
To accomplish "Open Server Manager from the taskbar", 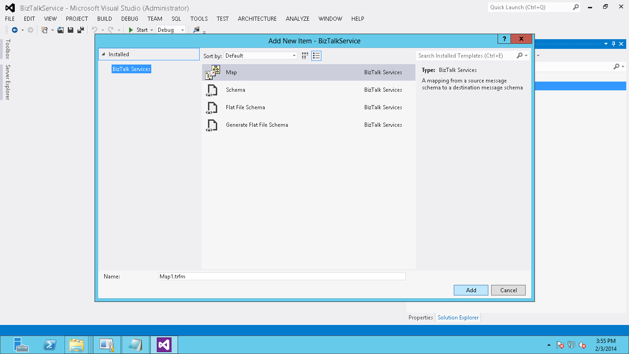I will point(21,345).
